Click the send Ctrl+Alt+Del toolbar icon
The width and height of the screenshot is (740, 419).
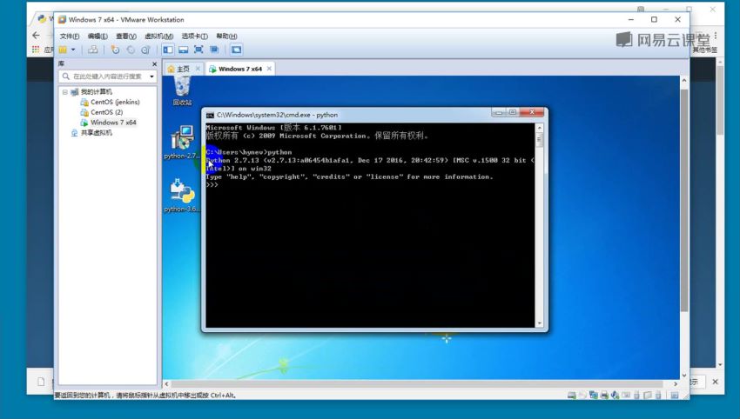click(x=93, y=50)
